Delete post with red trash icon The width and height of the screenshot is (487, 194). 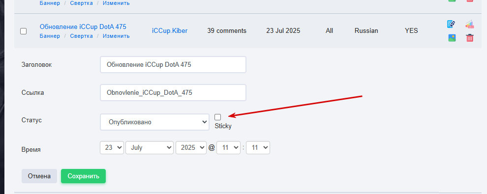pos(470,38)
